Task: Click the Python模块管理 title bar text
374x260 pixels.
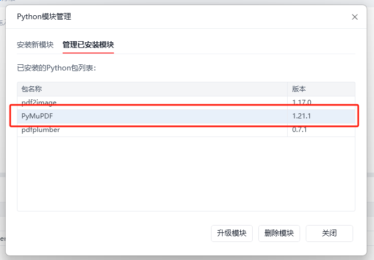Action: coord(44,17)
